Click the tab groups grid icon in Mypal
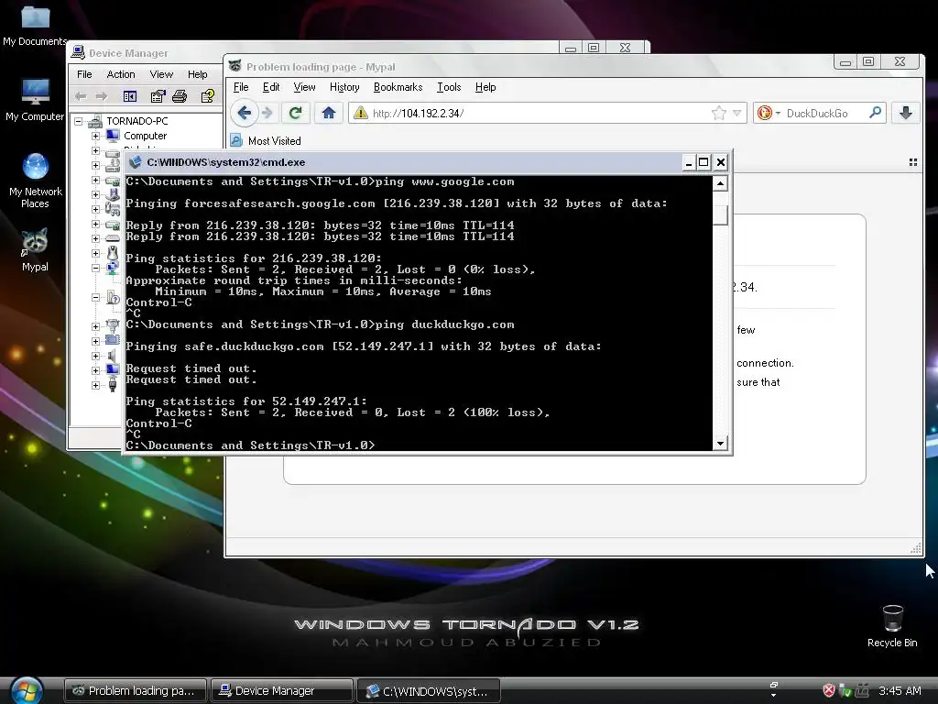 (x=913, y=162)
